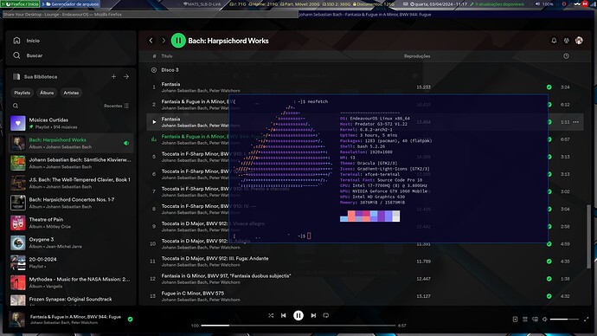Toggle shuffle in the player bar
Image resolution: width=597 pixels, height=336 pixels.
coord(271,315)
